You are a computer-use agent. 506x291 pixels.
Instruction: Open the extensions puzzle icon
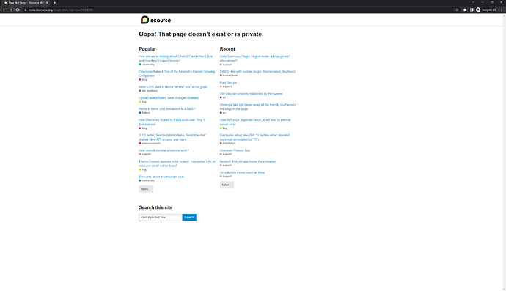point(465,10)
